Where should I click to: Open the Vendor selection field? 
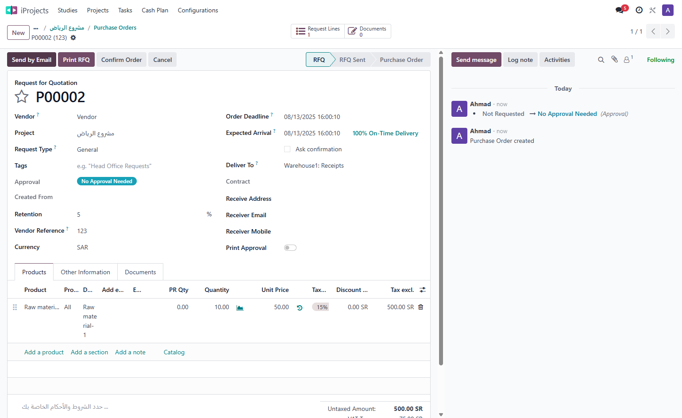pyautogui.click(x=144, y=117)
